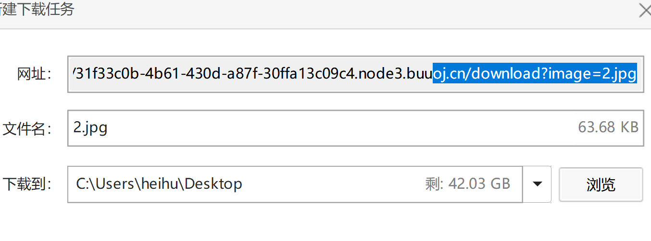Click the 63.68 KB file size indicator

pos(608,127)
